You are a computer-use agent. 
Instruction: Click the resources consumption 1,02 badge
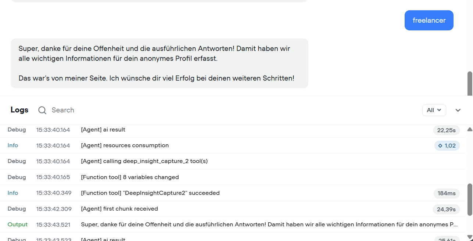coord(447,146)
